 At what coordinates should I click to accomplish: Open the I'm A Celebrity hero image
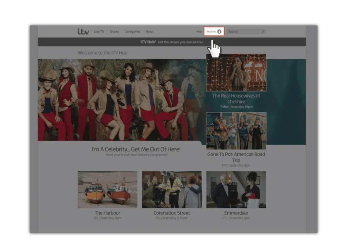tap(122, 100)
